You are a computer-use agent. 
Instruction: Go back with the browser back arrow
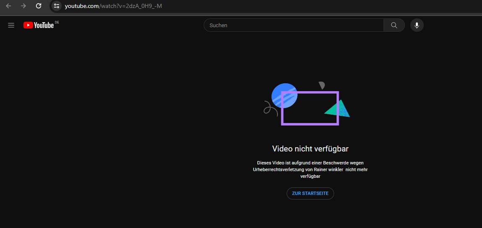[9, 6]
